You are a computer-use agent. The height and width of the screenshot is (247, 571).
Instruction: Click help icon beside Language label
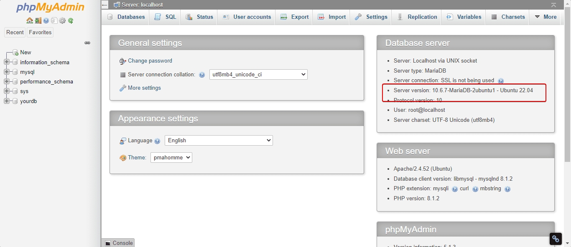pos(157,141)
